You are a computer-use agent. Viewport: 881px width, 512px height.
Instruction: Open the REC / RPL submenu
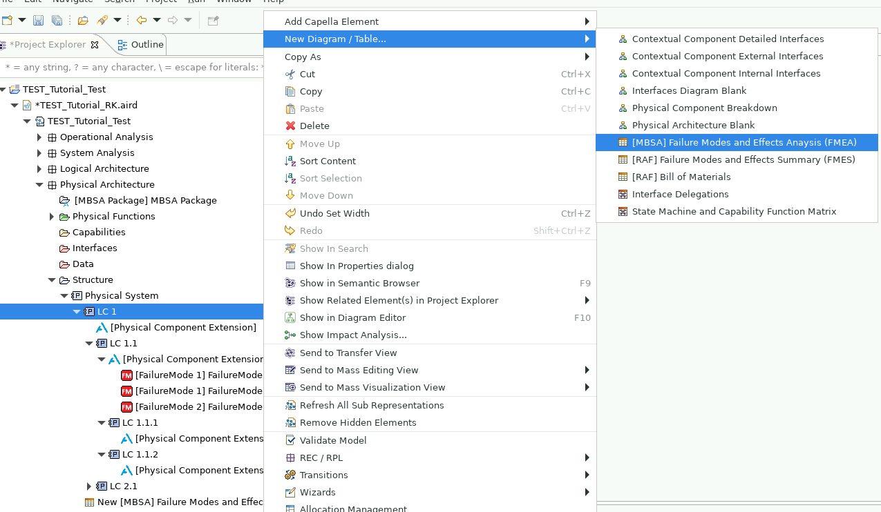click(x=430, y=458)
